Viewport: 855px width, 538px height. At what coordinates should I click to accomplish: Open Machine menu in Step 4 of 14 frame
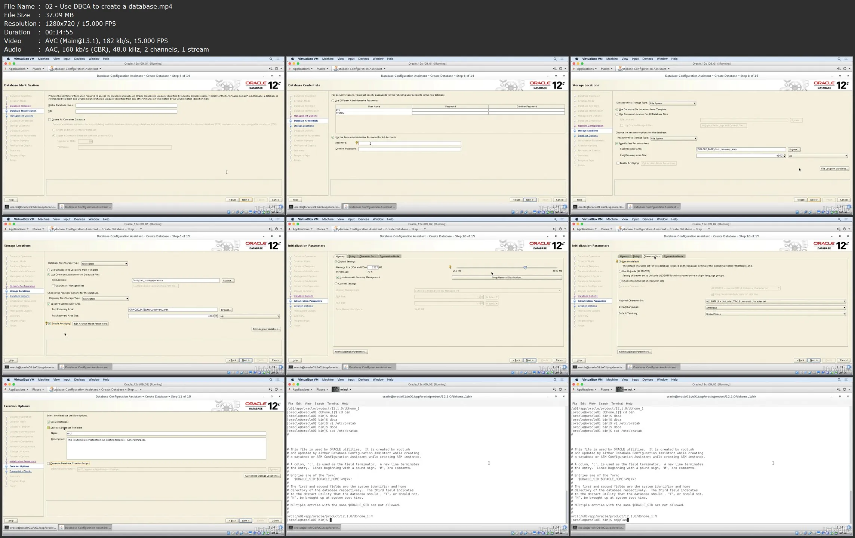click(x=43, y=59)
